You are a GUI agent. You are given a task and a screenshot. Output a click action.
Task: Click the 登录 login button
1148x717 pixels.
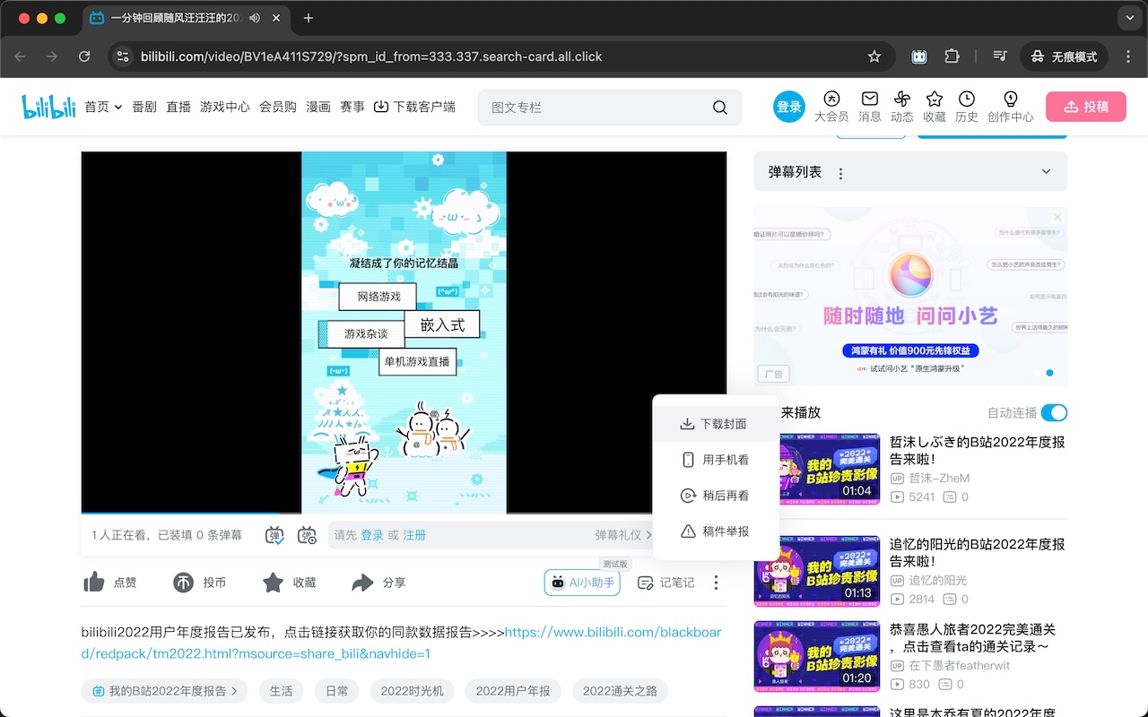coord(788,106)
